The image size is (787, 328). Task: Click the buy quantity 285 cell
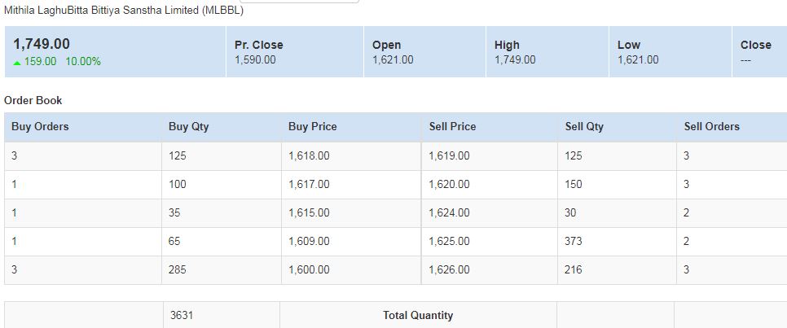pyautogui.click(x=178, y=269)
